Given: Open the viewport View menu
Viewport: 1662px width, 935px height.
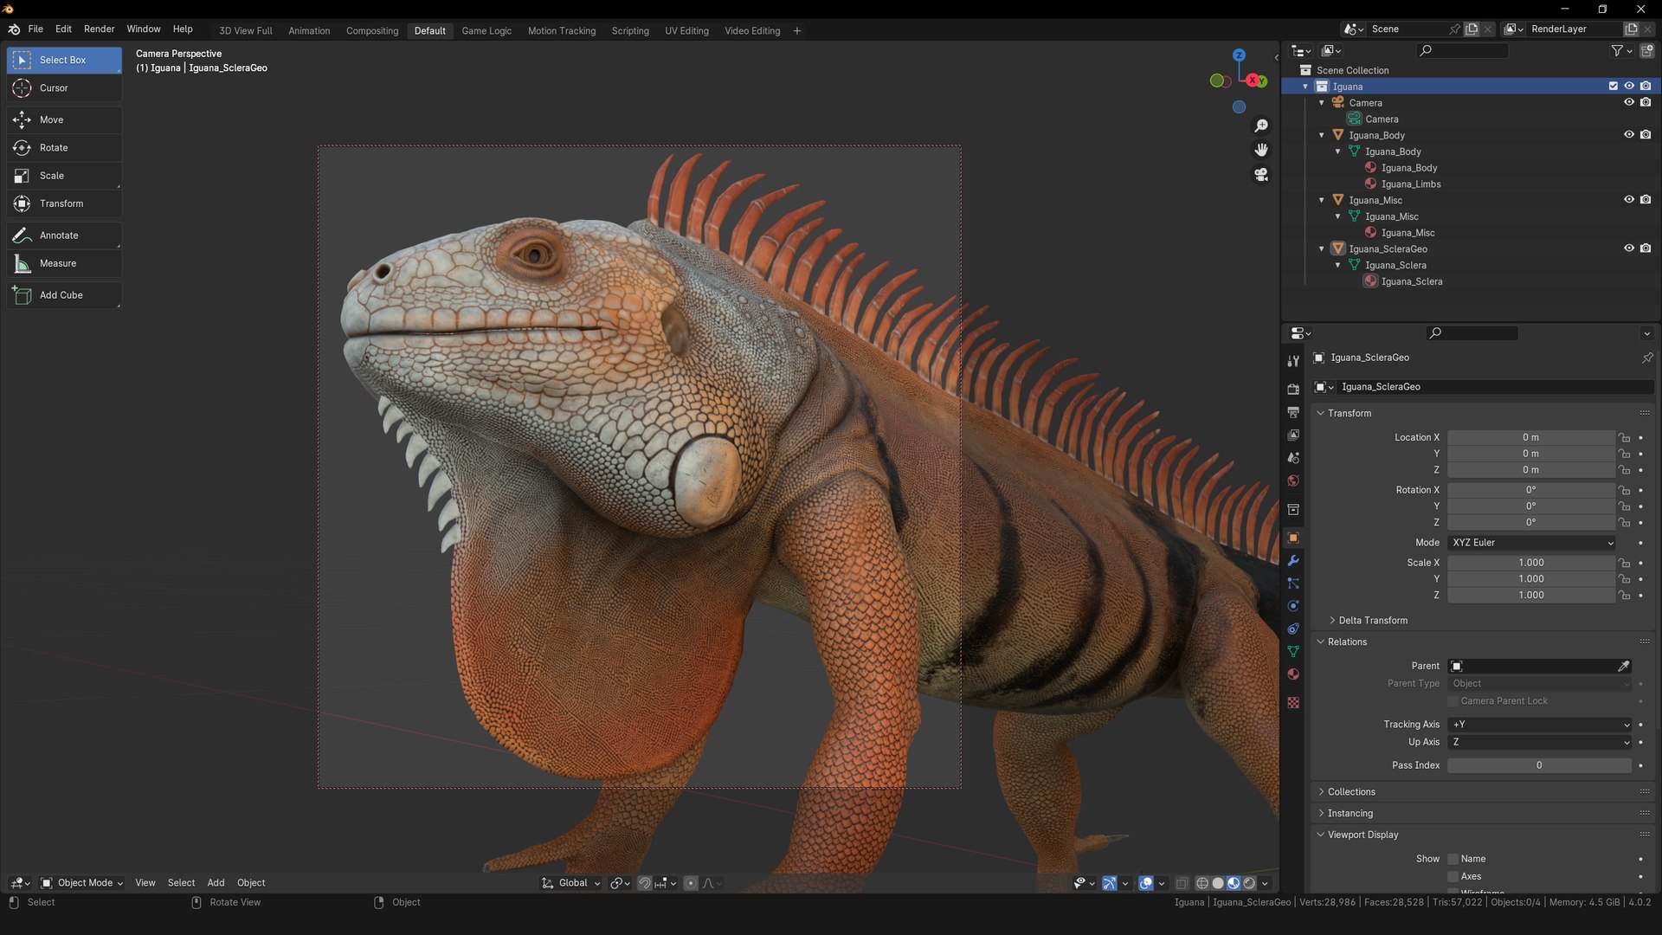Looking at the screenshot, I should click(x=145, y=883).
